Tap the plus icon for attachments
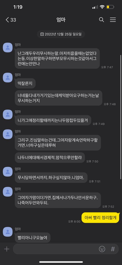Viewport: 122px width, 265px height. pos(7,249)
